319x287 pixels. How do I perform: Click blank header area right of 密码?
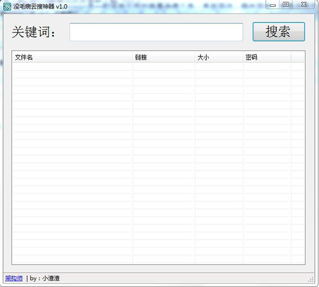coord(298,57)
